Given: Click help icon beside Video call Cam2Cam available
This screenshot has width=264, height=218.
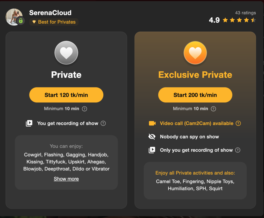Looking at the screenshot, I should pos(238,123).
